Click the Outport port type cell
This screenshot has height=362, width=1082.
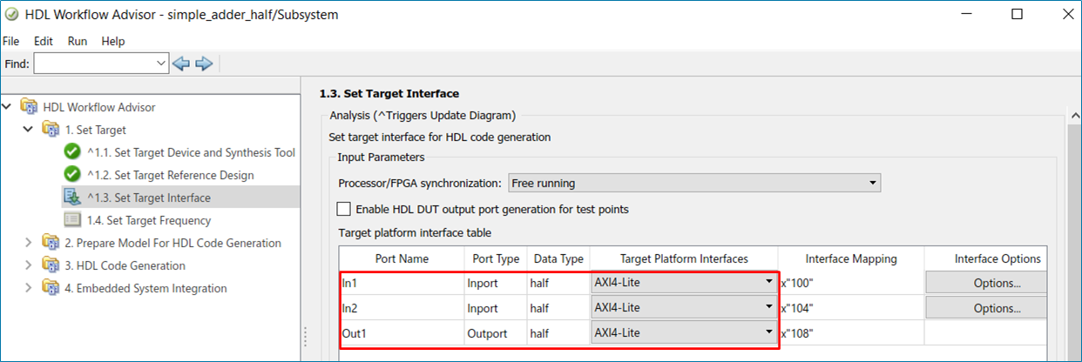click(x=495, y=333)
